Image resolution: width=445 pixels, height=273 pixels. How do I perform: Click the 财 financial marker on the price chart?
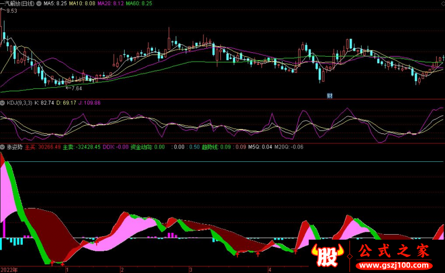[x=329, y=96]
